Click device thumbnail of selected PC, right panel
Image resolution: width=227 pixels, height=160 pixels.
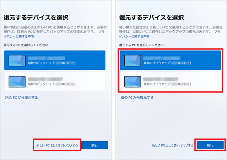click(x=132, y=61)
